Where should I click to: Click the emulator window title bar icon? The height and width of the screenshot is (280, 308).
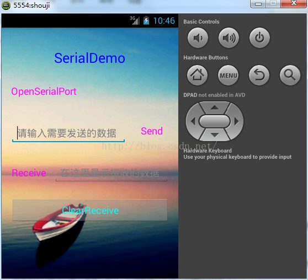pos(6,6)
